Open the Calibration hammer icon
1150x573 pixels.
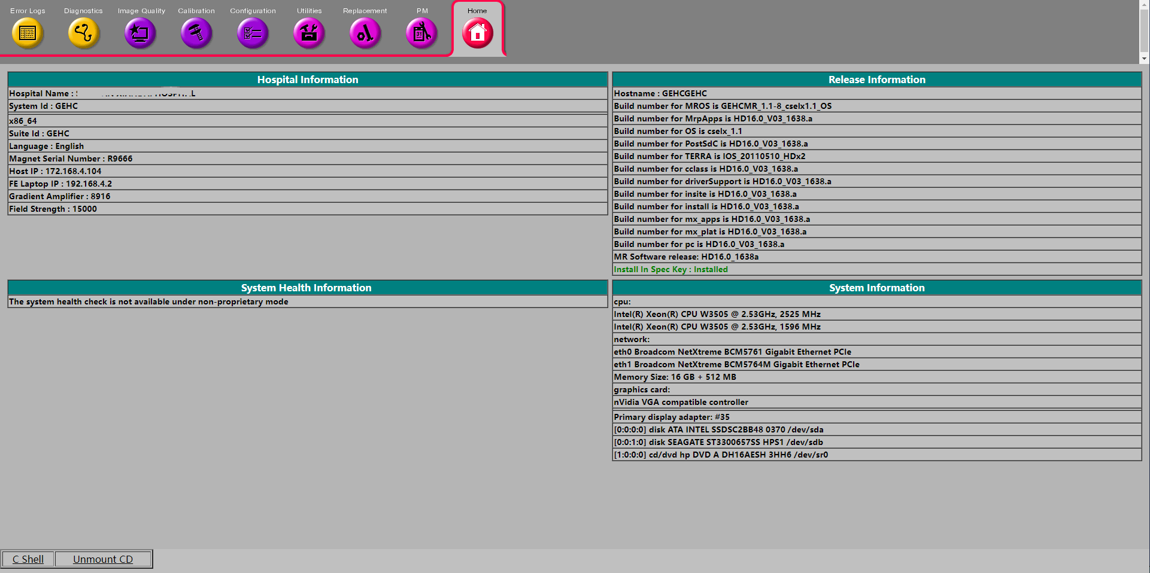(x=196, y=33)
